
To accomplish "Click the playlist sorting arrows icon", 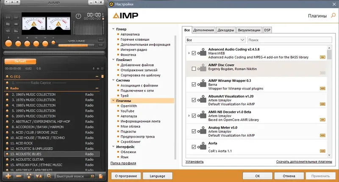I will (39, 176).
